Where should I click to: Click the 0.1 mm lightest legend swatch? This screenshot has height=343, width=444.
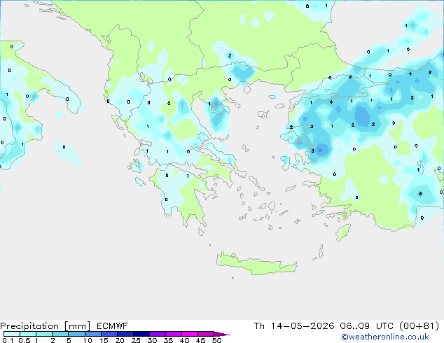point(12,334)
